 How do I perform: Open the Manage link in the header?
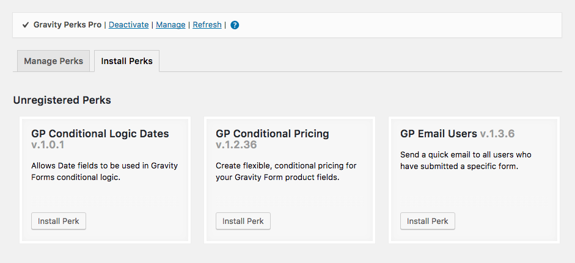coord(170,25)
